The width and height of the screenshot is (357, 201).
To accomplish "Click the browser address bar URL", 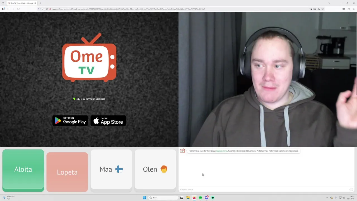I will tap(129, 9).
